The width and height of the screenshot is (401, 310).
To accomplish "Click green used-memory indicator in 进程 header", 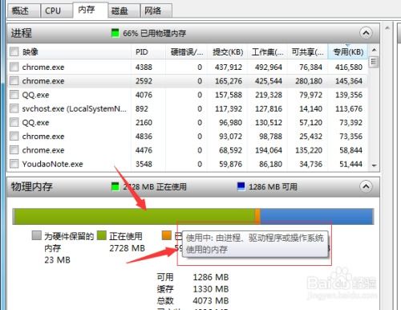I will point(115,33).
